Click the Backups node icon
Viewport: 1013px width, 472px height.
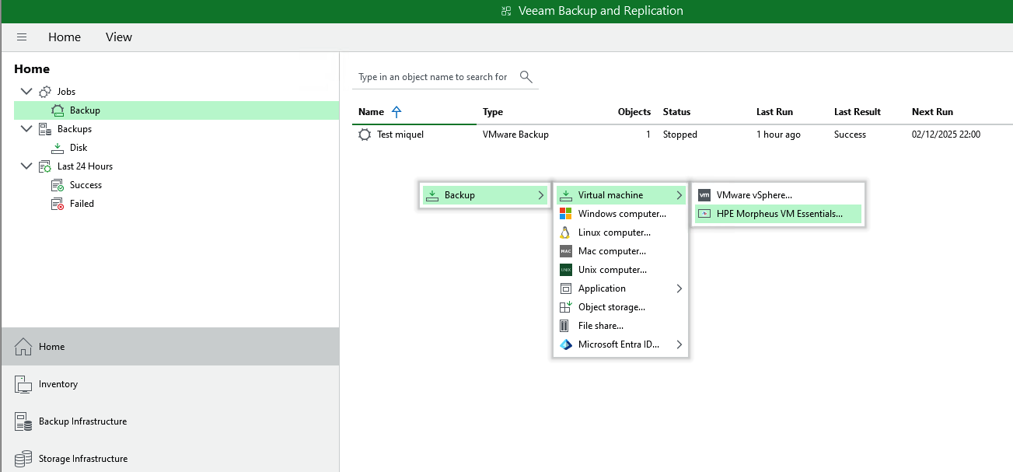[45, 129]
